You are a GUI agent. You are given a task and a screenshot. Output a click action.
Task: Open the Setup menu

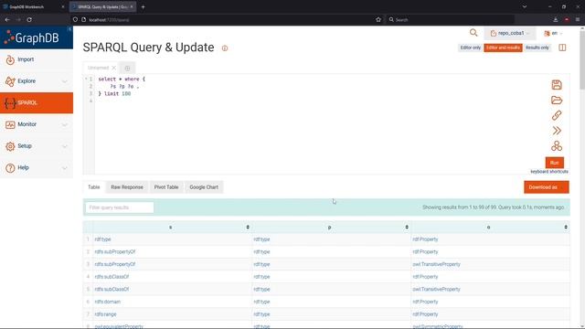(x=25, y=146)
